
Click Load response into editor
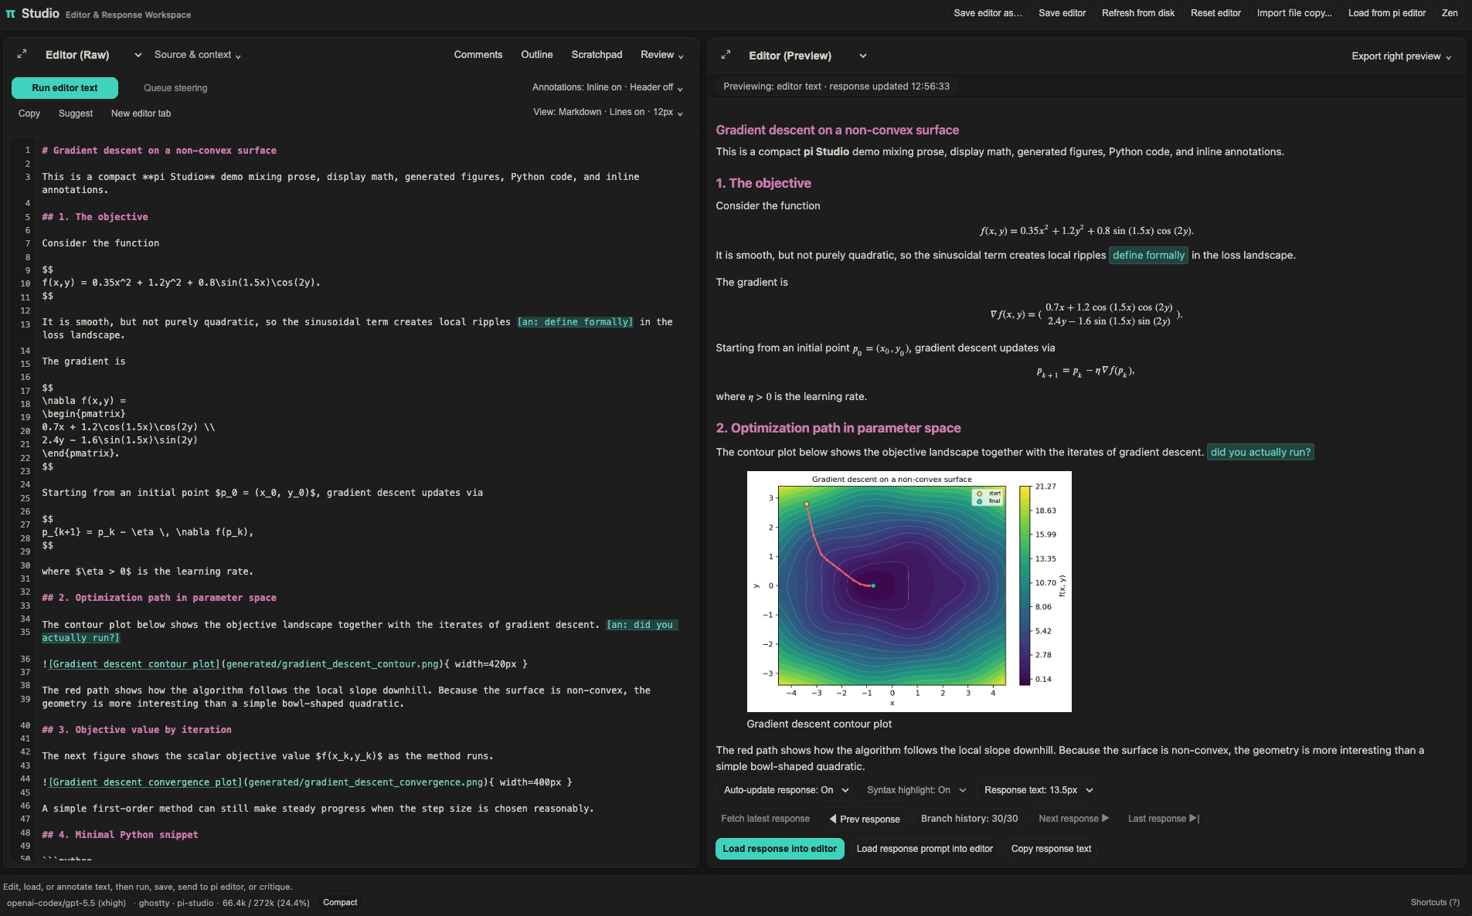click(780, 849)
